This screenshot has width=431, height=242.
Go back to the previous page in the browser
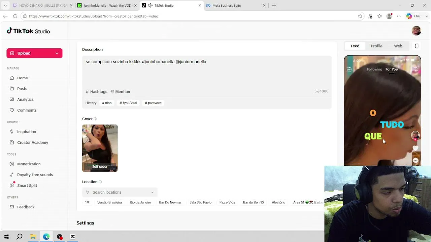tap(5, 16)
